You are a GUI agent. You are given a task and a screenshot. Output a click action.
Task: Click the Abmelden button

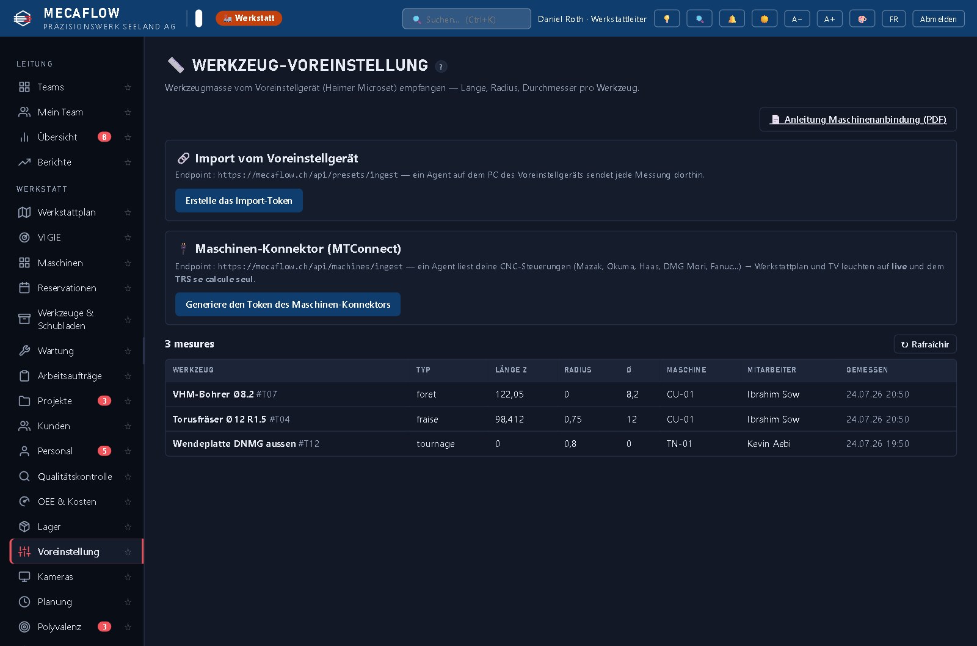(x=939, y=19)
